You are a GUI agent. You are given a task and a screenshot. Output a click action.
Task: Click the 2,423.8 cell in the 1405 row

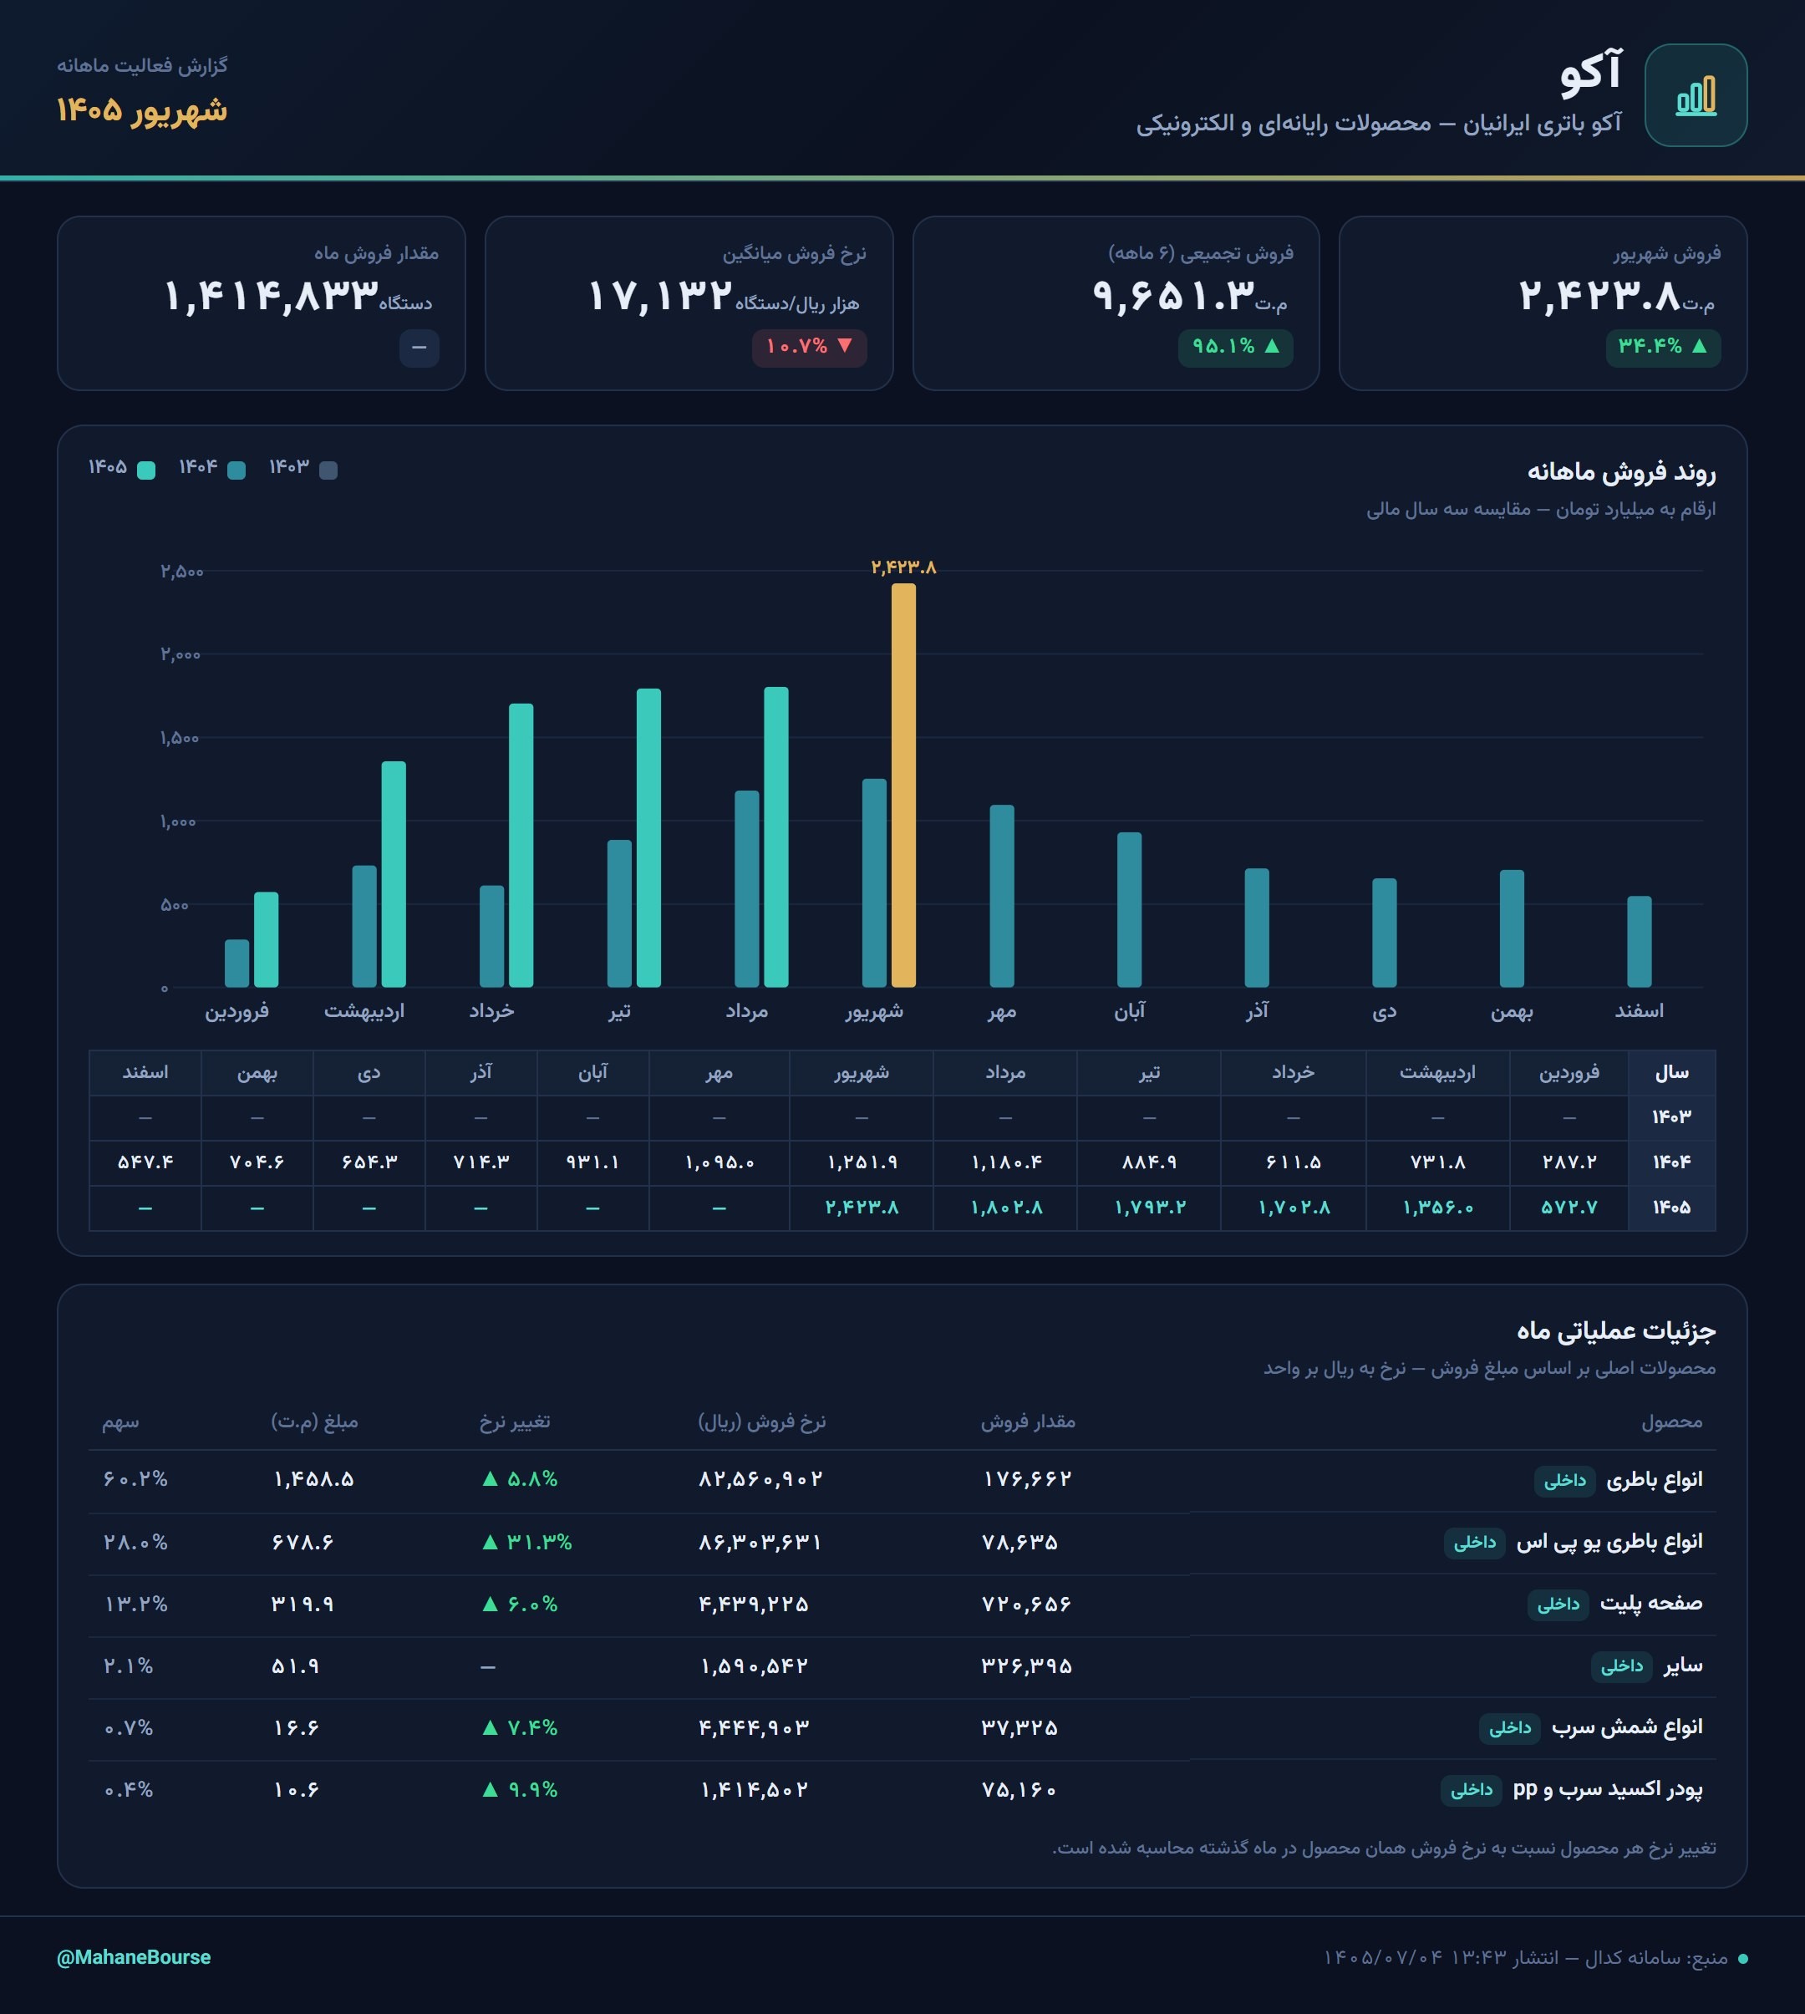click(x=862, y=1208)
